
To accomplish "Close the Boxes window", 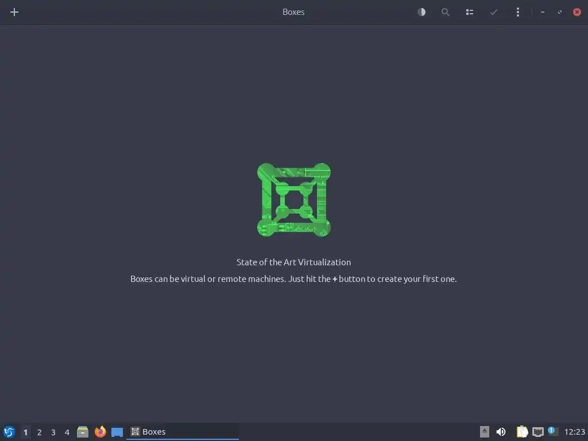I will pyautogui.click(x=577, y=12).
